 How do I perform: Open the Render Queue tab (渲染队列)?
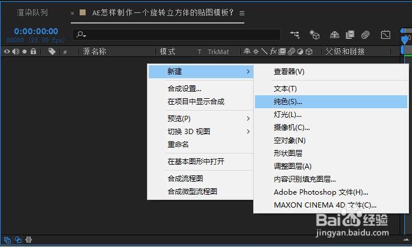pos(32,12)
